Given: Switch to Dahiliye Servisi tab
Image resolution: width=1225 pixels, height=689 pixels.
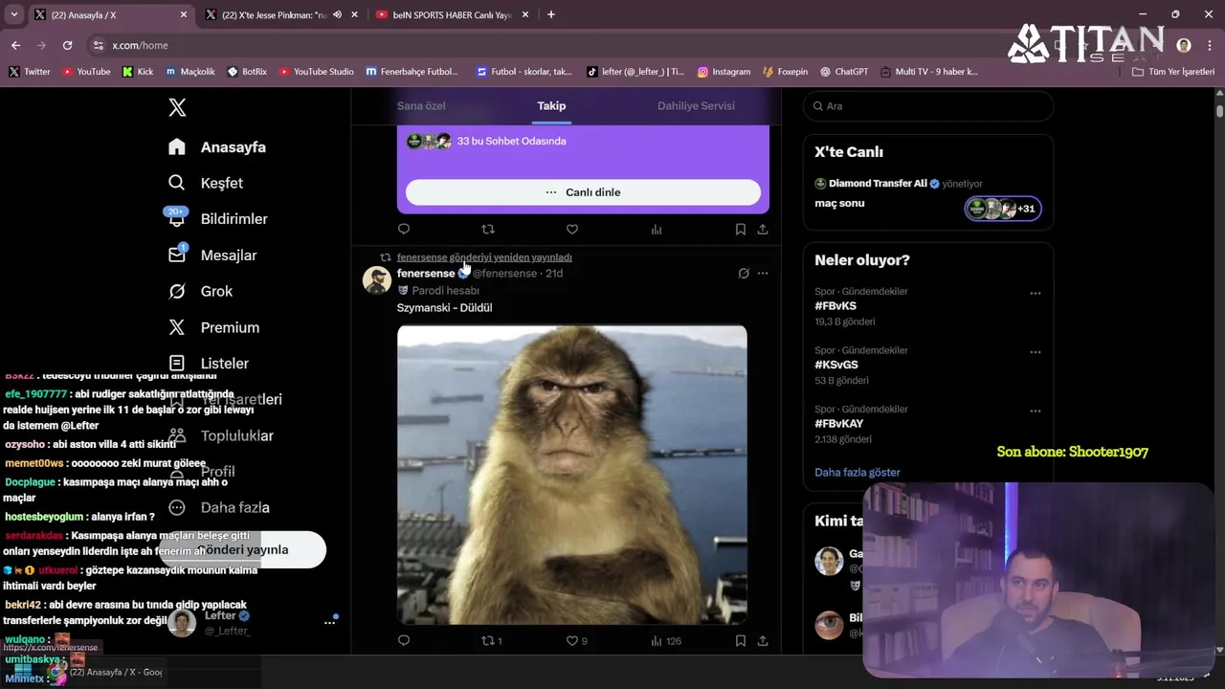Looking at the screenshot, I should tap(696, 106).
